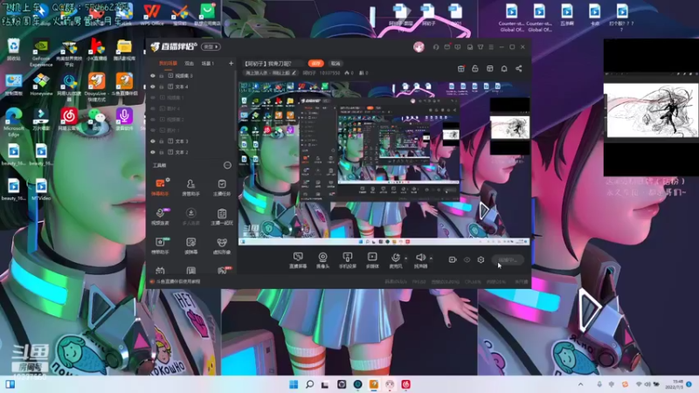Click the gift box icon with red dot
The image size is (699, 393).
click(x=461, y=69)
